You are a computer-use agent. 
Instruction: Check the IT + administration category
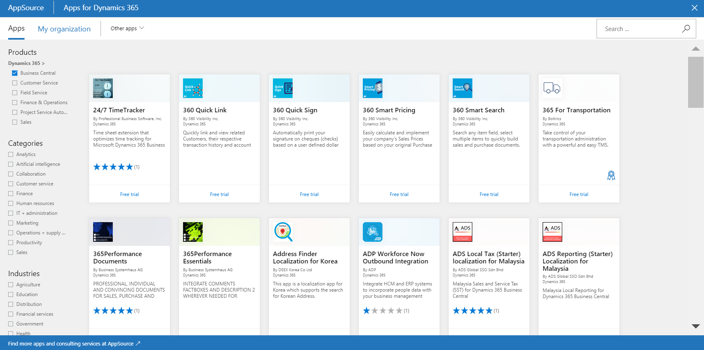point(11,213)
